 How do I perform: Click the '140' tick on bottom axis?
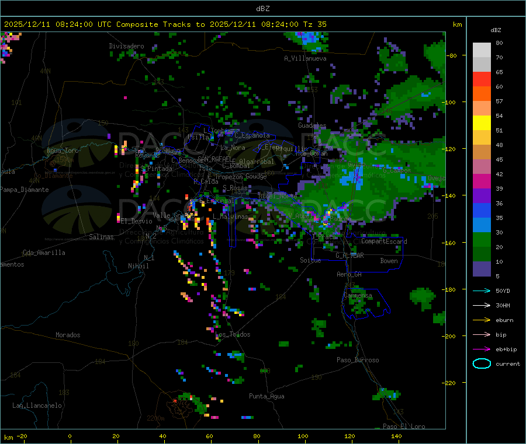pyautogui.click(x=396, y=436)
